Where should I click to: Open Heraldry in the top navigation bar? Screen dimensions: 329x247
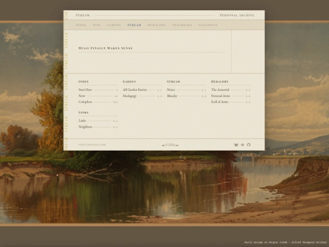pyautogui.click(x=157, y=25)
